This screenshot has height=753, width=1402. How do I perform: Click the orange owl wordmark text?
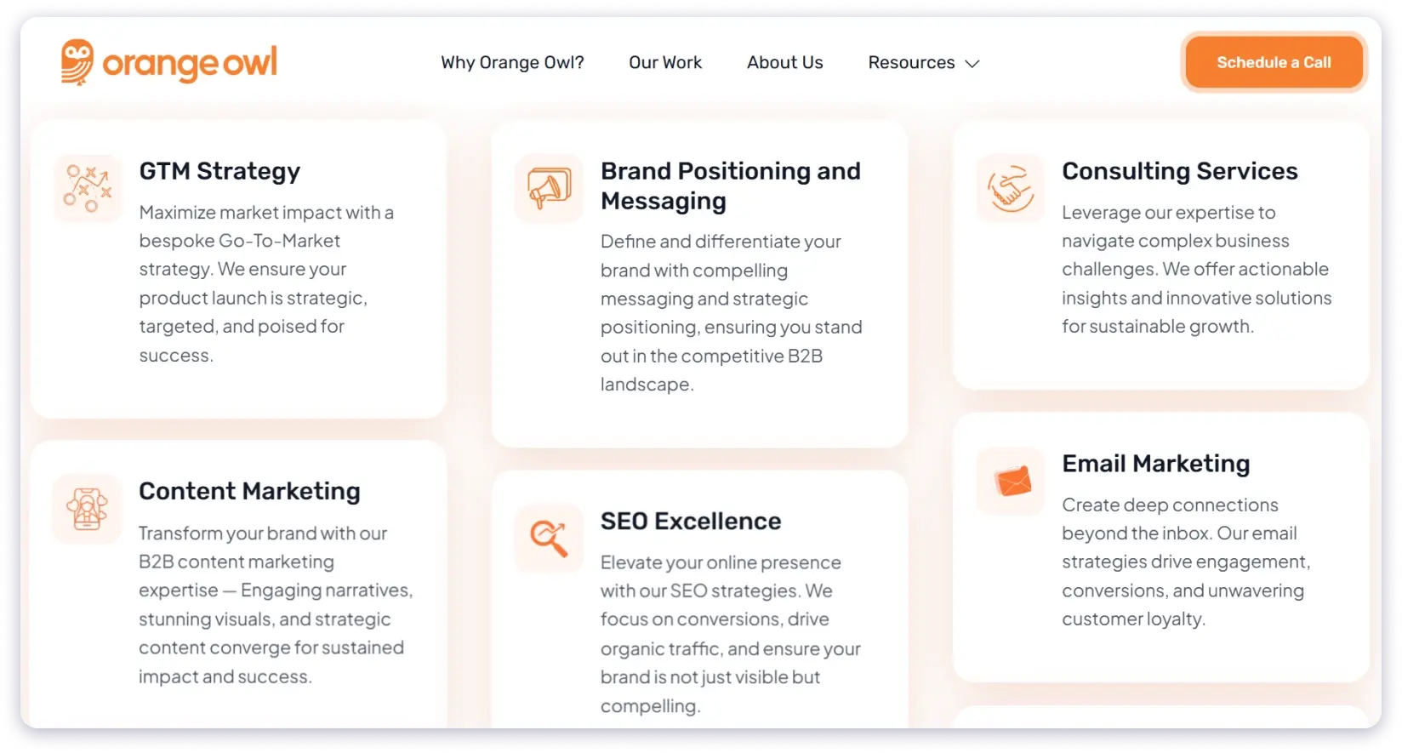190,63
